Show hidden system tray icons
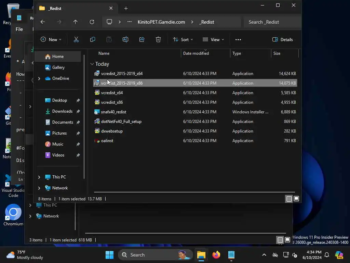350x263 pixels. click(x=264, y=255)
